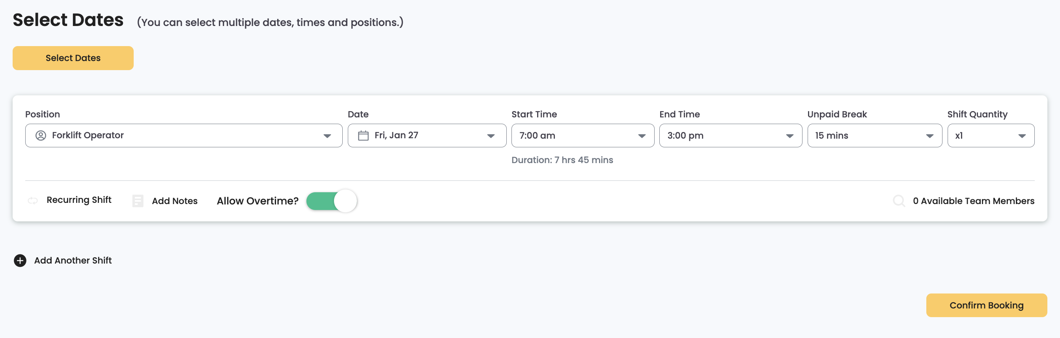Expand the Unpaid Break 15 mins dropdown
The height and width of the screenshot is (338, 1060).
pyautogui.click(x=874, y=136)
